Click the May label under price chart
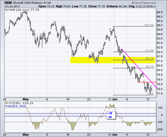 (x=26, y=99)
